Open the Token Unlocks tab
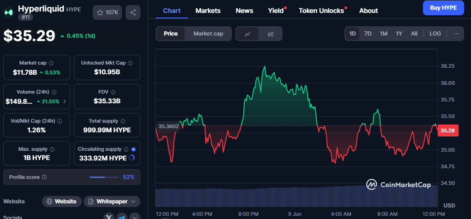Viewport: 471px width, 219px height. (321, 11)
